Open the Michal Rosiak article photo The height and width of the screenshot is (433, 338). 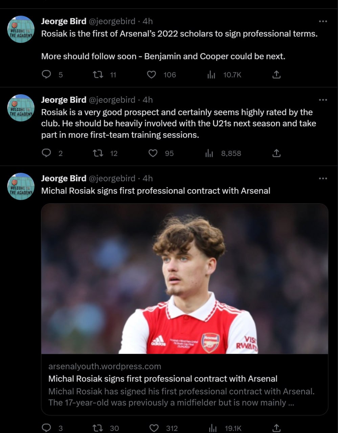pyautogui.click(x=184, y=278)
